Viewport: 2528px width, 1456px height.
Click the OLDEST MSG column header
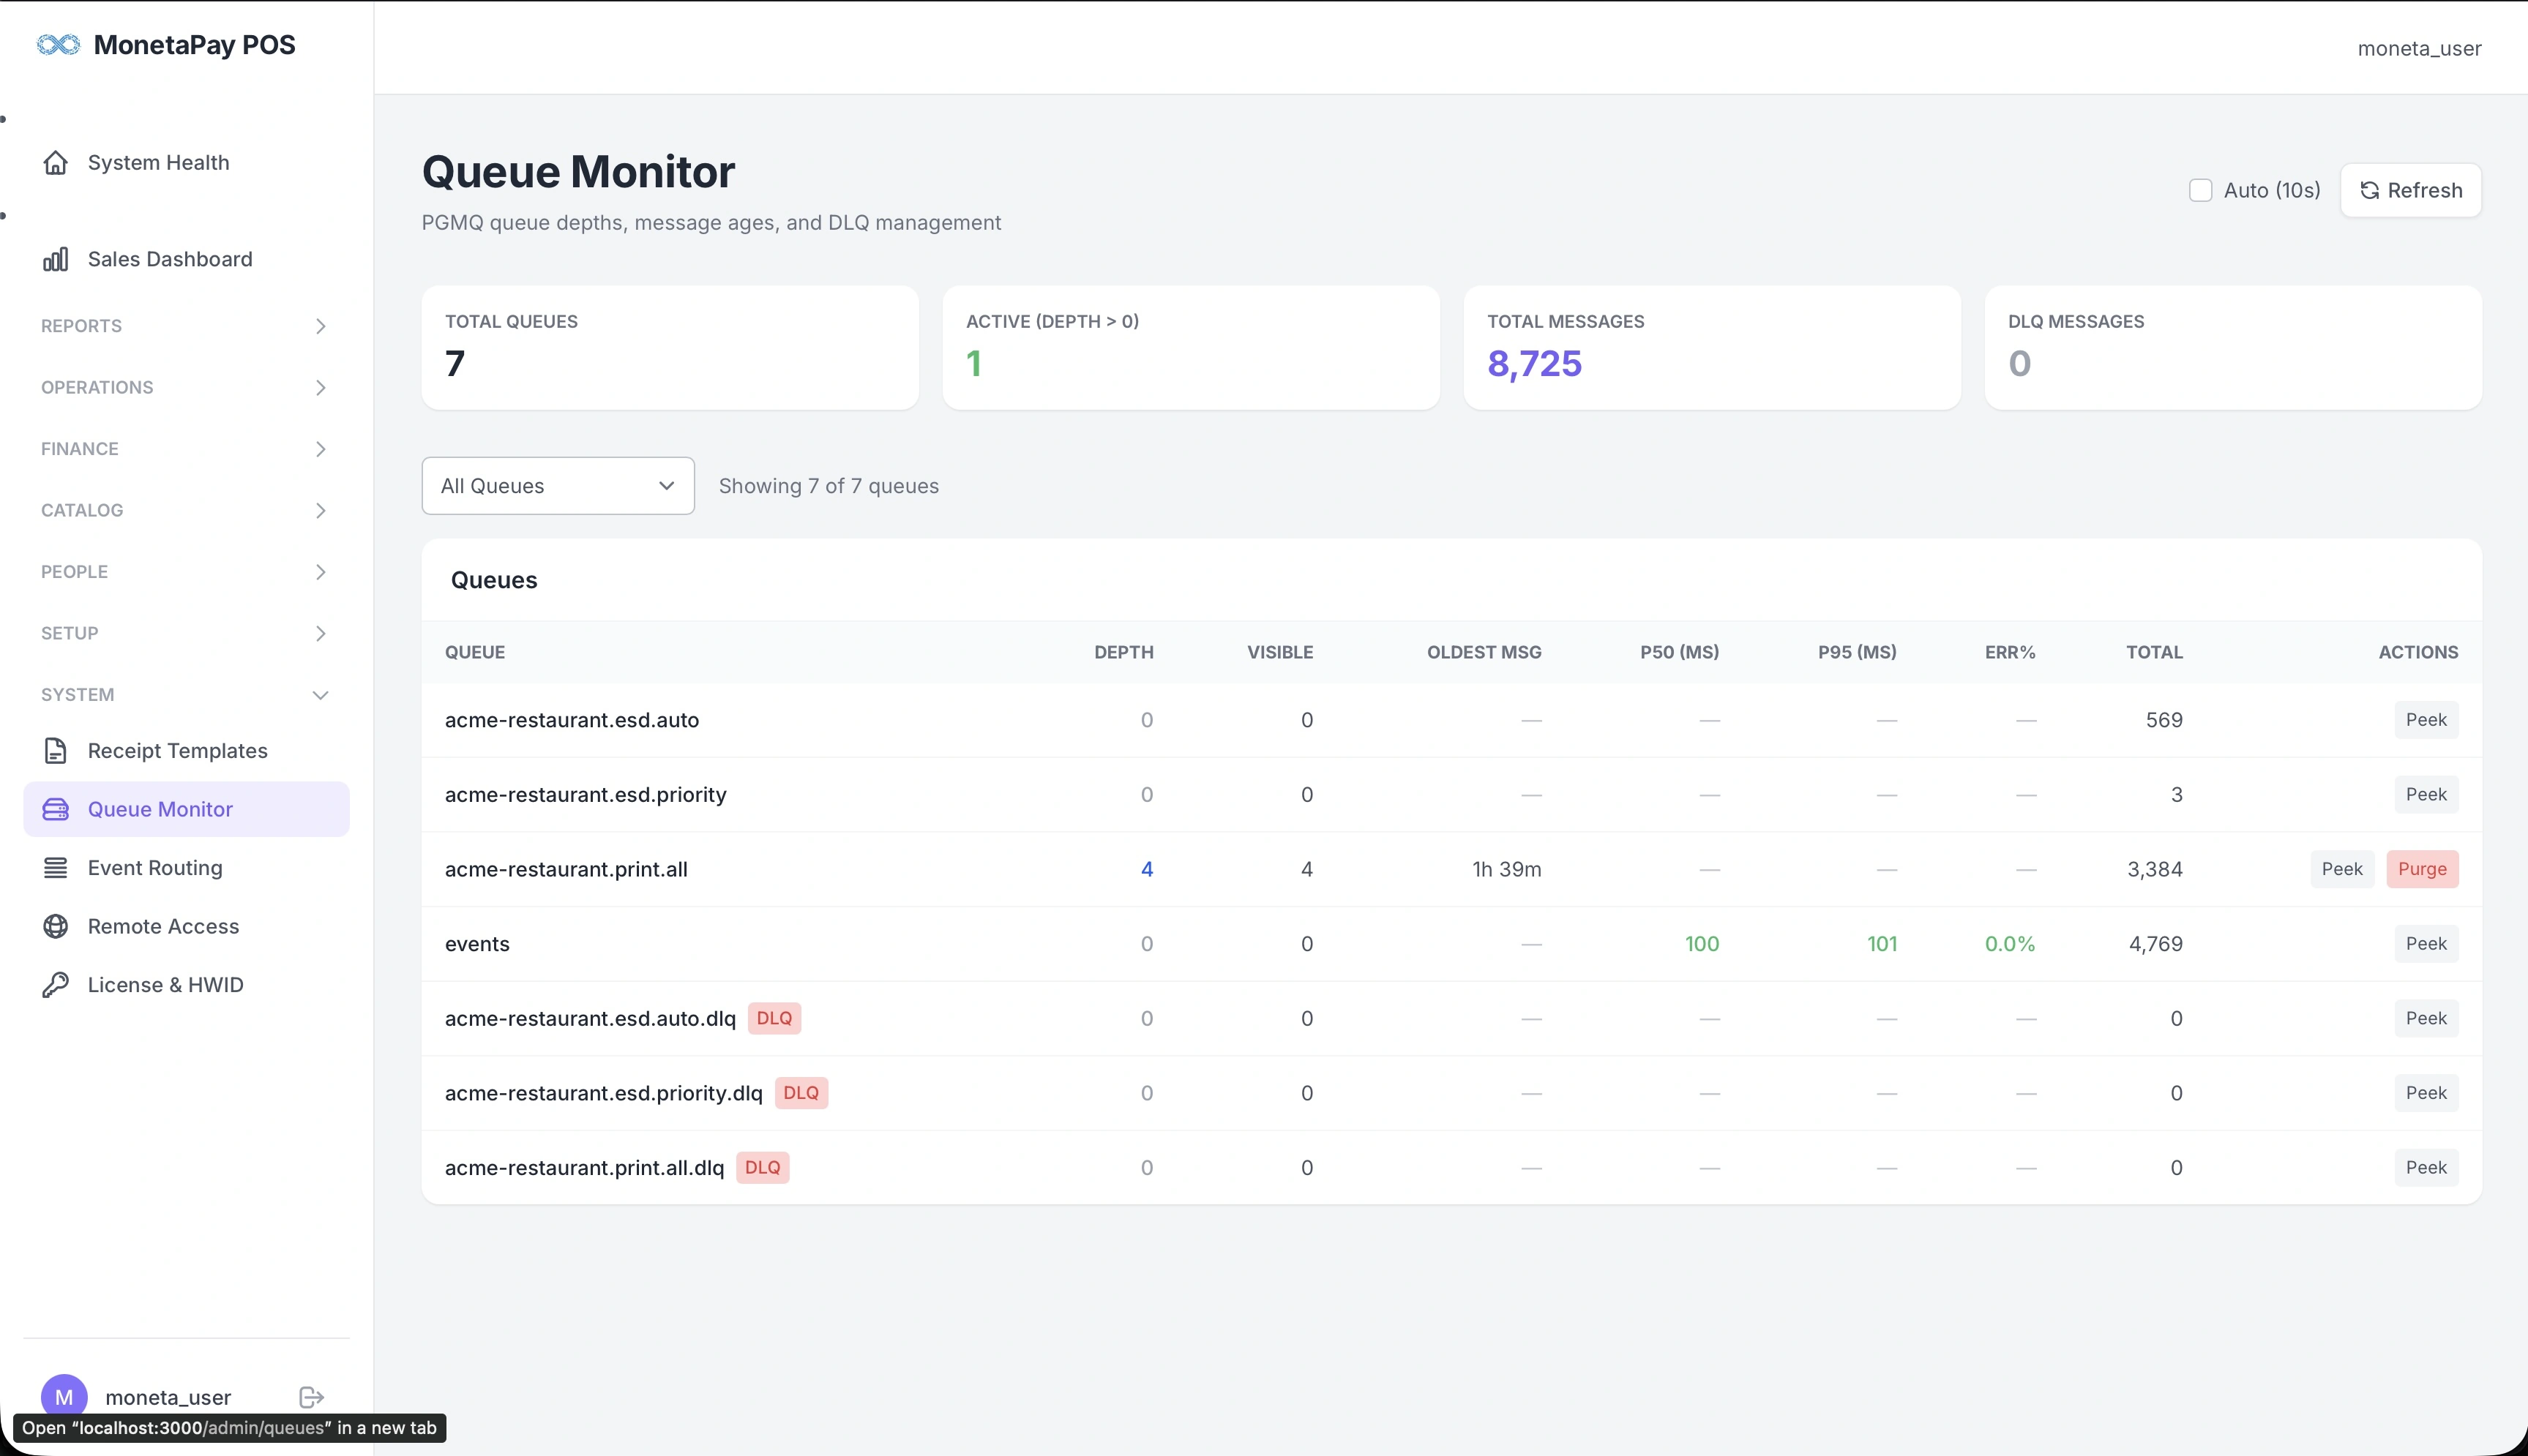tap(1484, 652)
